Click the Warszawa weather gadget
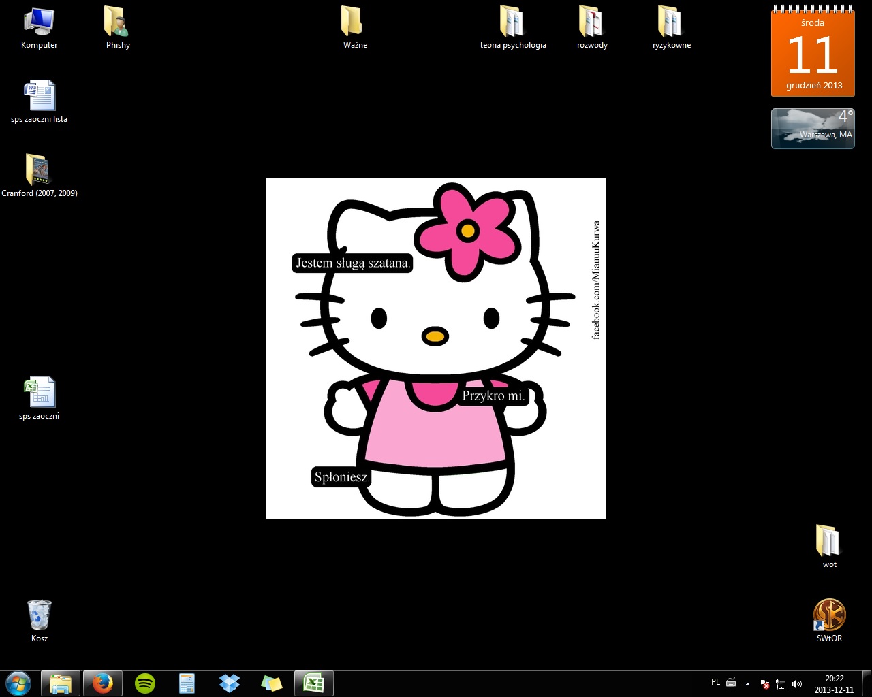 (x=813, y=128)
